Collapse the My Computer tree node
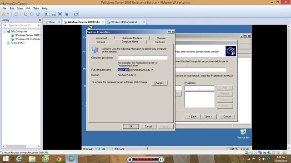Screen dimensions: 291x163 pos(5,32)
